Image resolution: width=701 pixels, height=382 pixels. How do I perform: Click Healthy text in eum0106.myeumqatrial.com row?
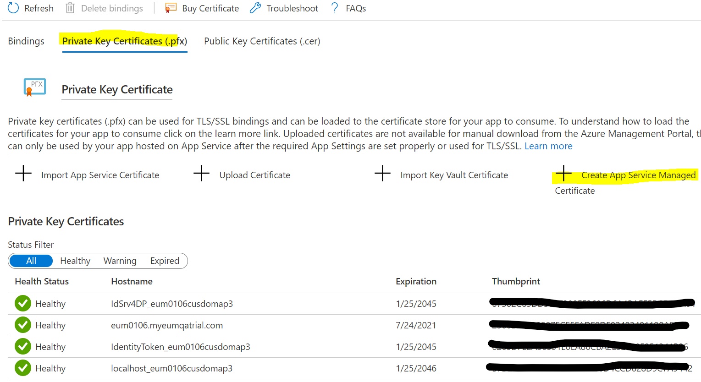pos(50,325)
